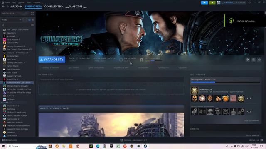Select Days Gone in library list

point(11,33)
